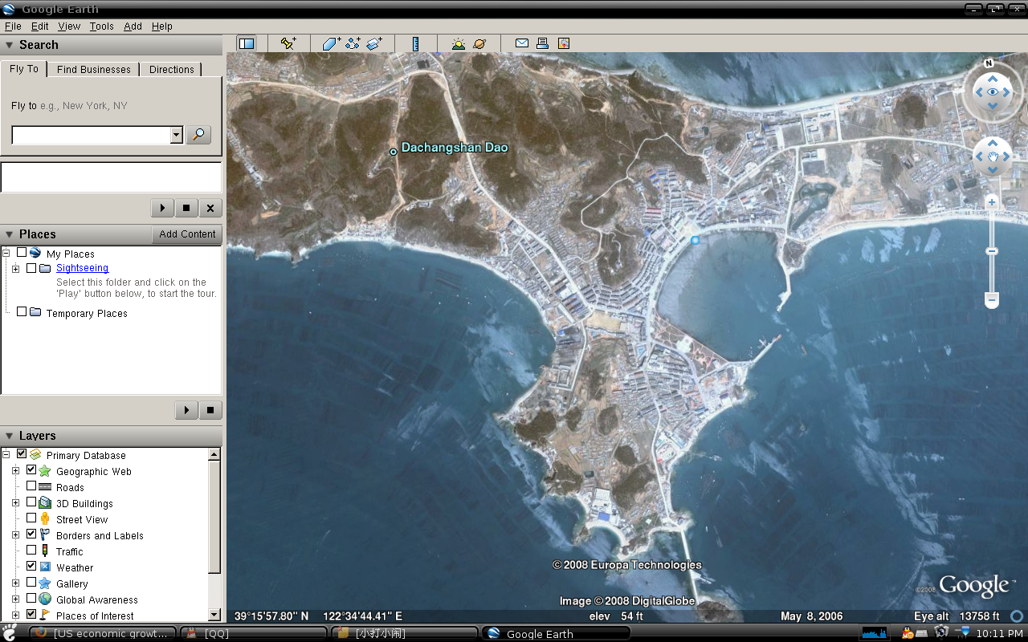
Task: Add a path from toolbar
Action: [353, 43]
